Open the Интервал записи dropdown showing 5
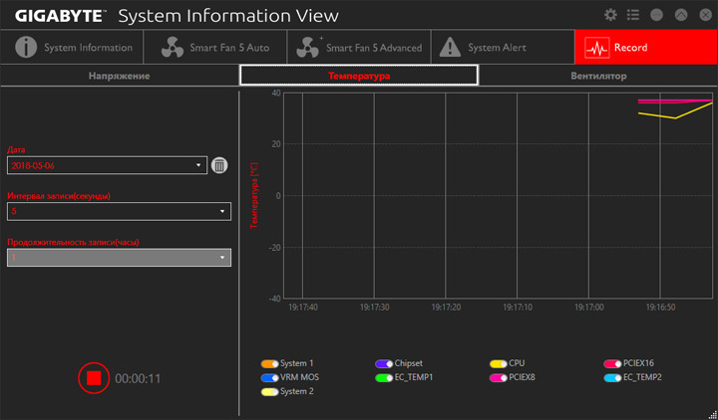The width and height of the screenshot is (718, 420). coord(119,211)
